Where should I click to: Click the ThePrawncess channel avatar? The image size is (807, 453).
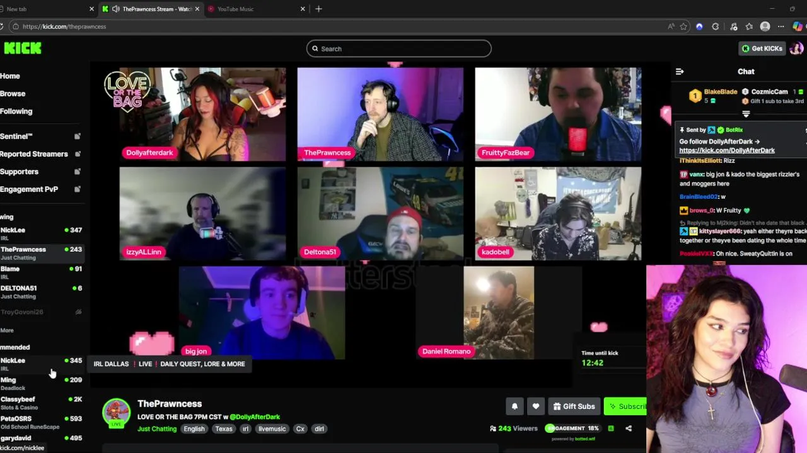(x=116, y=412)
